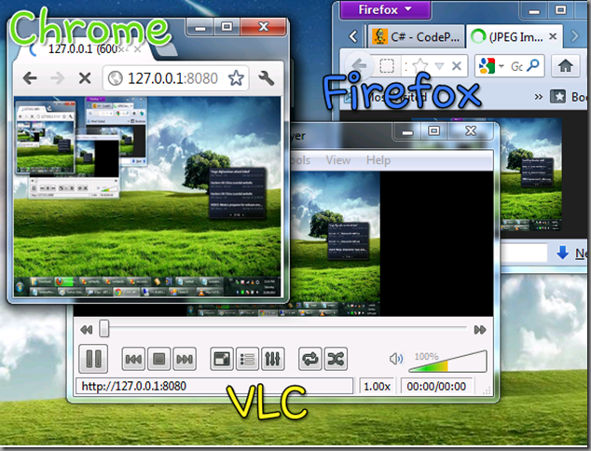
Task: Go to the Firefox home page
Action: [x=566, y=66]
